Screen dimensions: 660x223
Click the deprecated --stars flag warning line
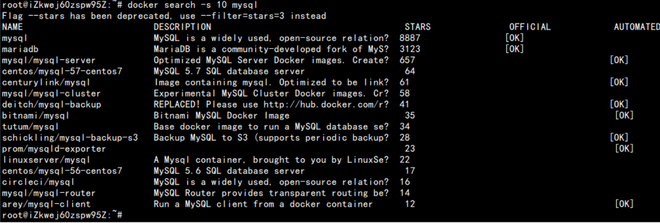[164, 16]
